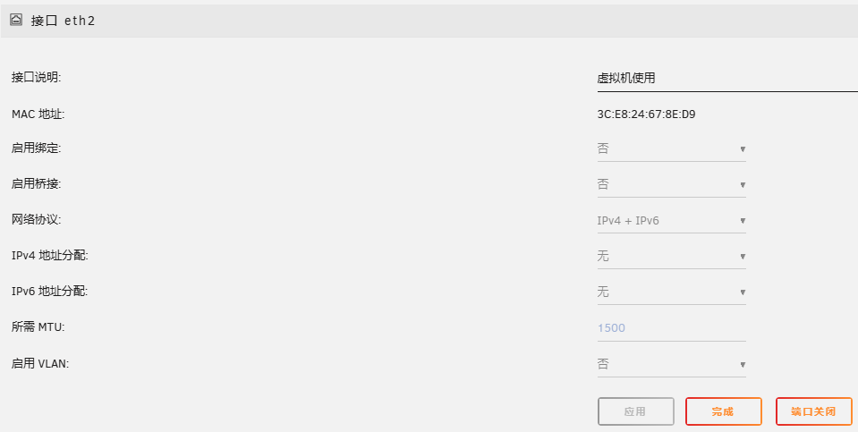Click the 接口说明 input field
Image resolution: width=858 pixels, height=432 pixels.
coord(725,78)
